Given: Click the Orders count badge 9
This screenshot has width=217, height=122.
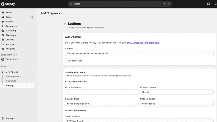Looking at the screenshot, I should 32,17.
